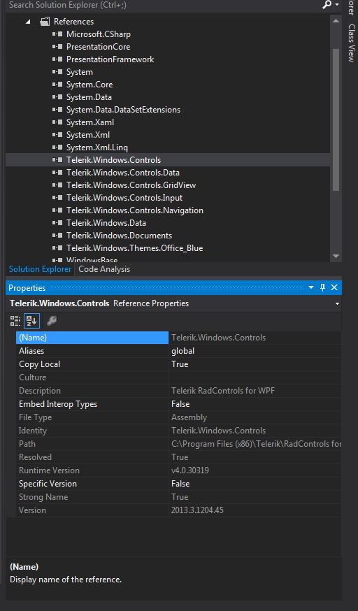The height and width of the screenshot is (611, 358).
Task: Select the Culture property label
Action: (33, 378)
